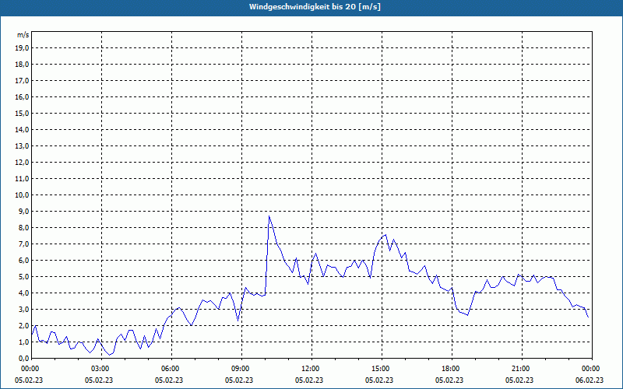Click the '05.02.23' date beneath 09:00

[x=239, y=380]
